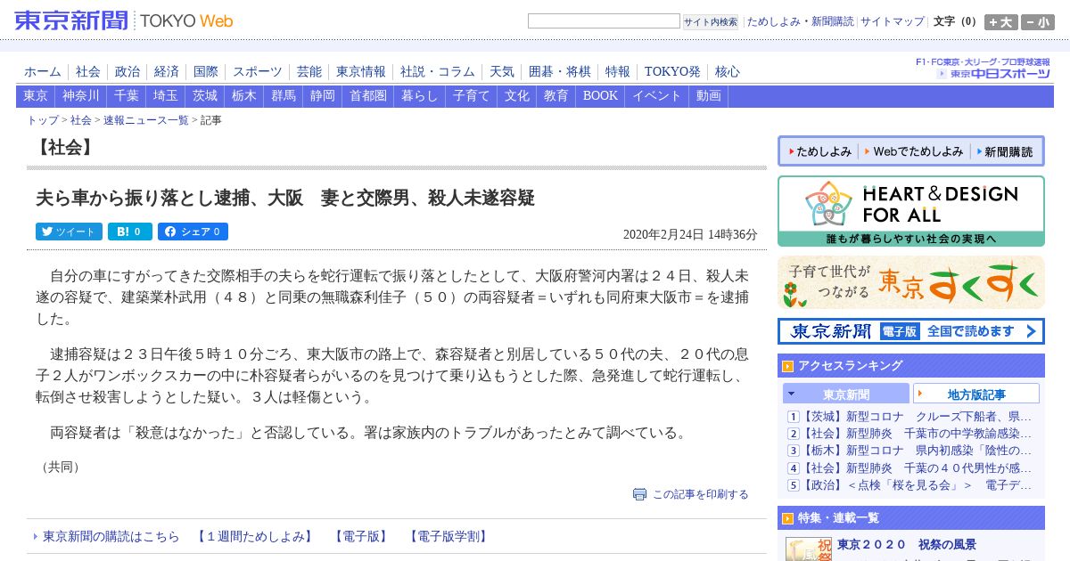
Task: Open the 【1週間ためしよみ】 link
Action: point(255,537)
